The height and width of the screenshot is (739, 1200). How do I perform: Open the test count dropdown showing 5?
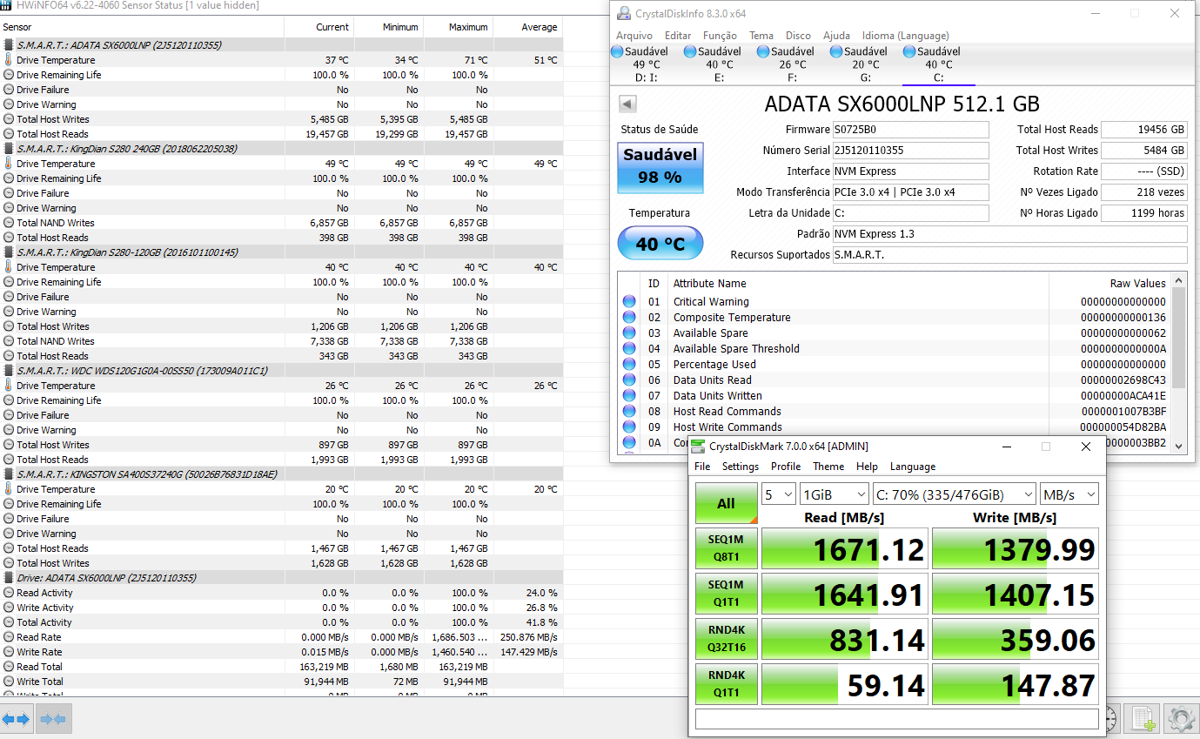779,494
